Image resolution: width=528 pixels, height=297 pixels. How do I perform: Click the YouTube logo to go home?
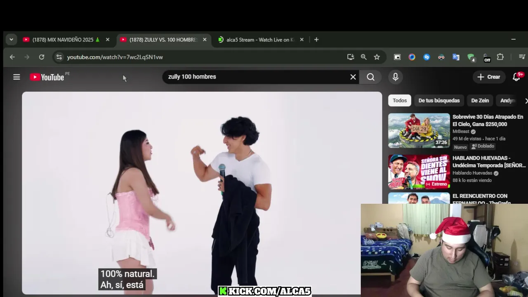(x=47, y=77)
